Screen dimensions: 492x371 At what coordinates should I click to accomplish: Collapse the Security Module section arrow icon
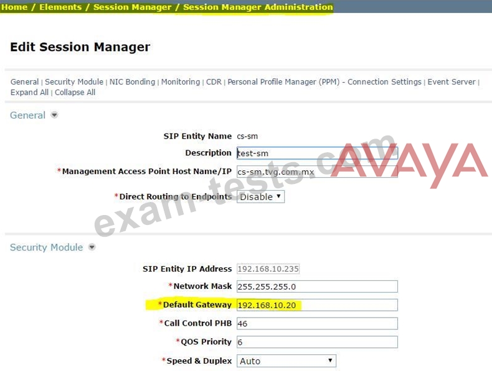pos(92,247)
